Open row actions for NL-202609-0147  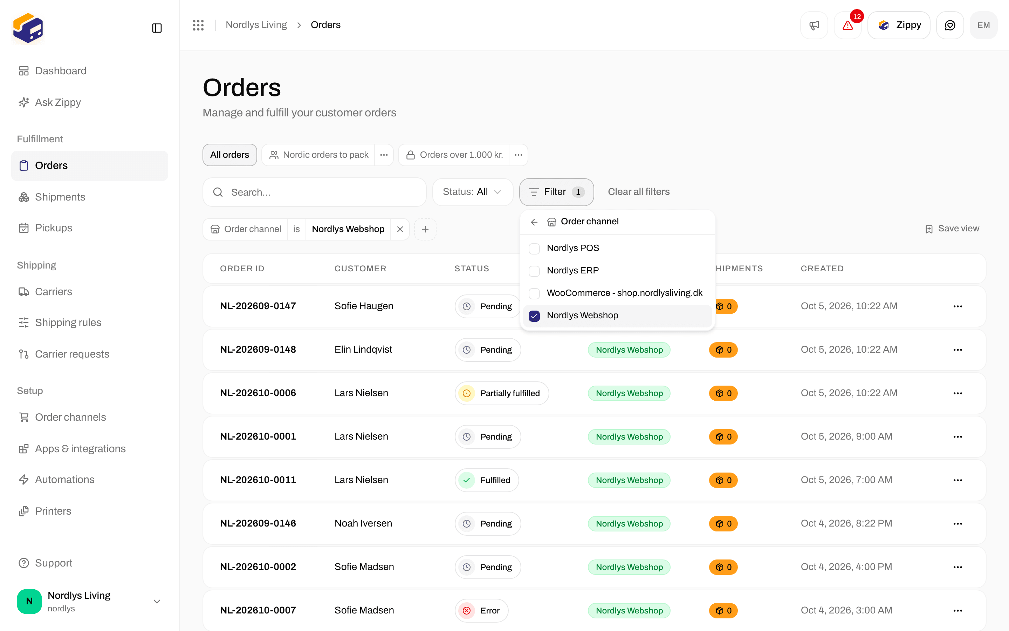tap(958, 306)
